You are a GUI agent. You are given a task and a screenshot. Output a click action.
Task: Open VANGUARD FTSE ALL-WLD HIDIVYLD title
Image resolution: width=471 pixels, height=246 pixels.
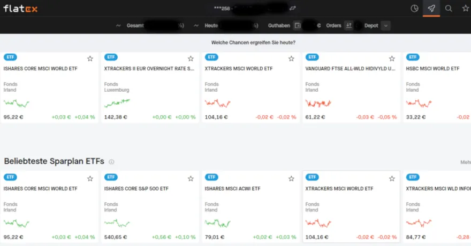(350, 69)
